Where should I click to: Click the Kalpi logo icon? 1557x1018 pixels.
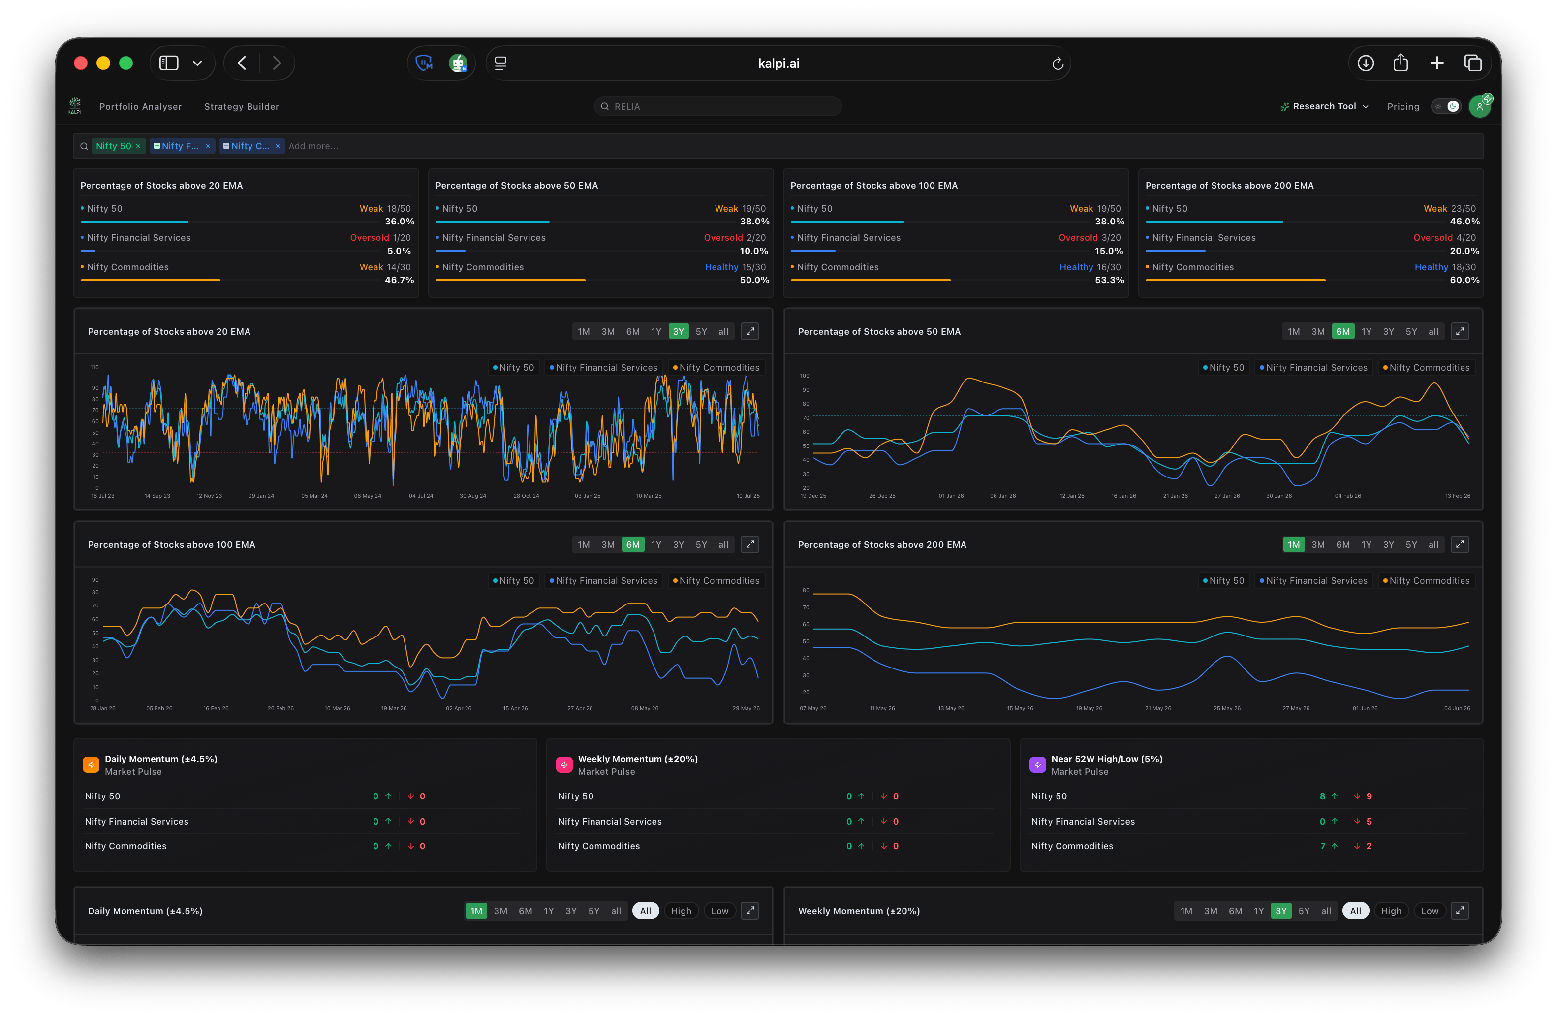tap(75, 106)
